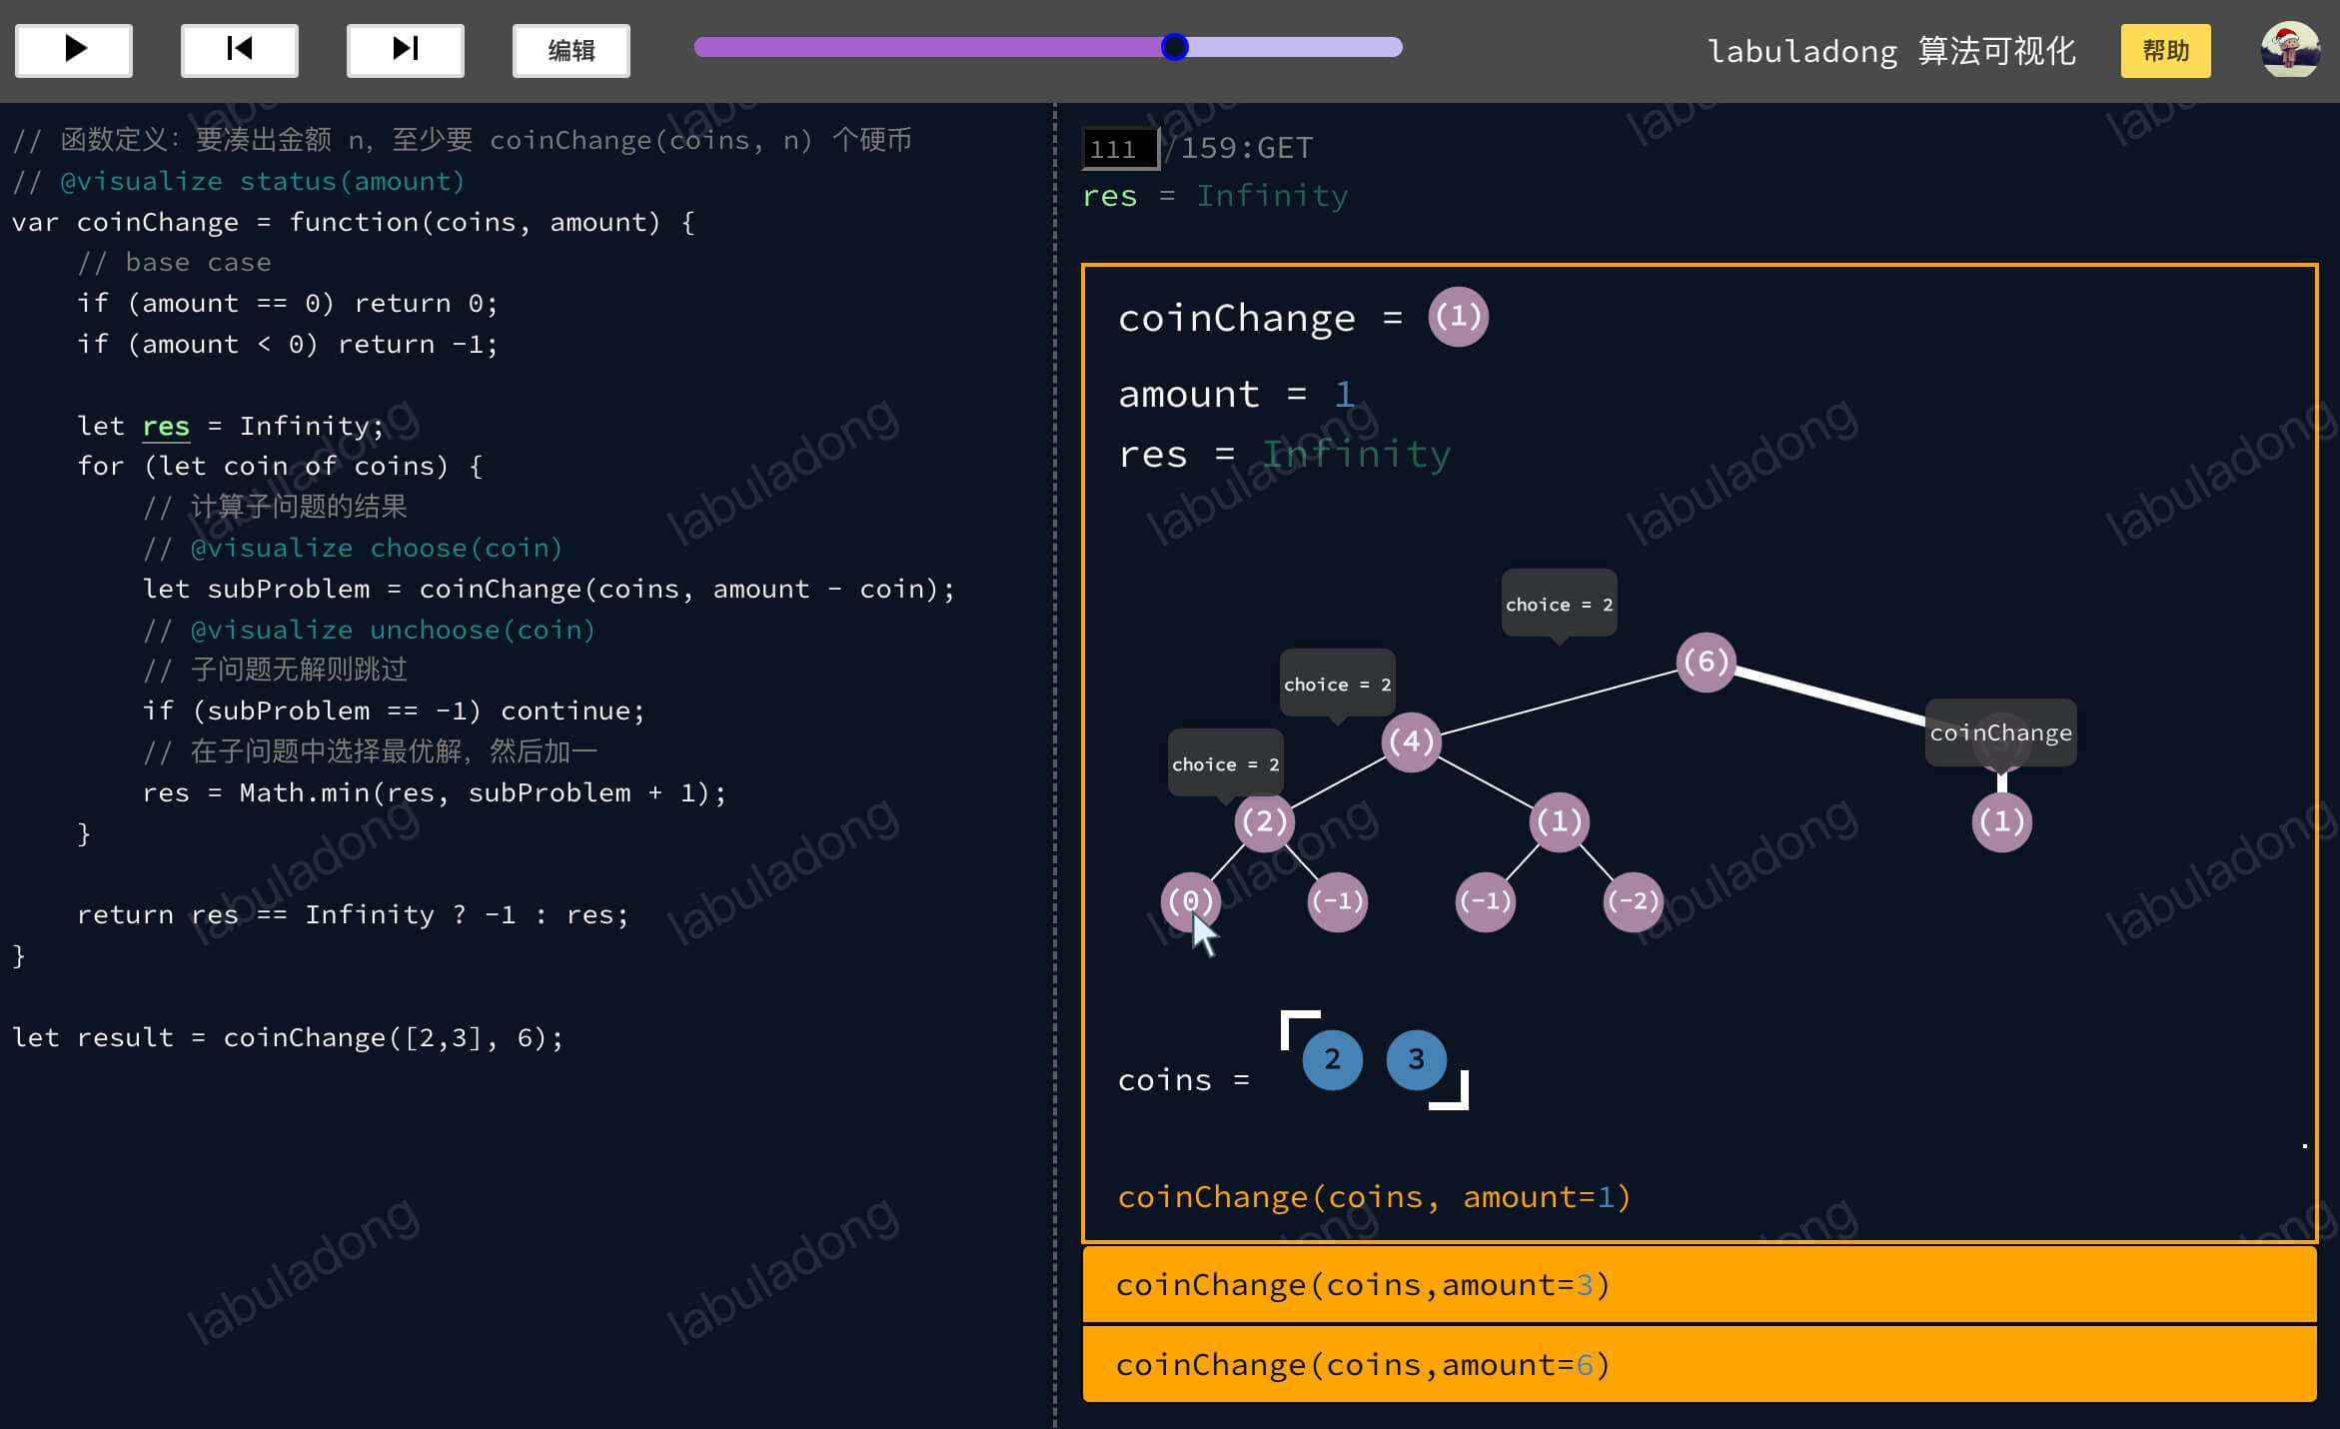Expand the coinChange amount=6 stack frame

pos(1699,1364)
